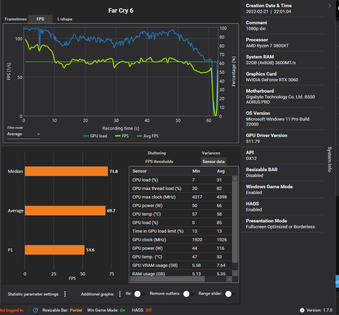Select the Sensor data tab
Image resolution: width=339 pixels, height=315 pixels.
(213, 162)
